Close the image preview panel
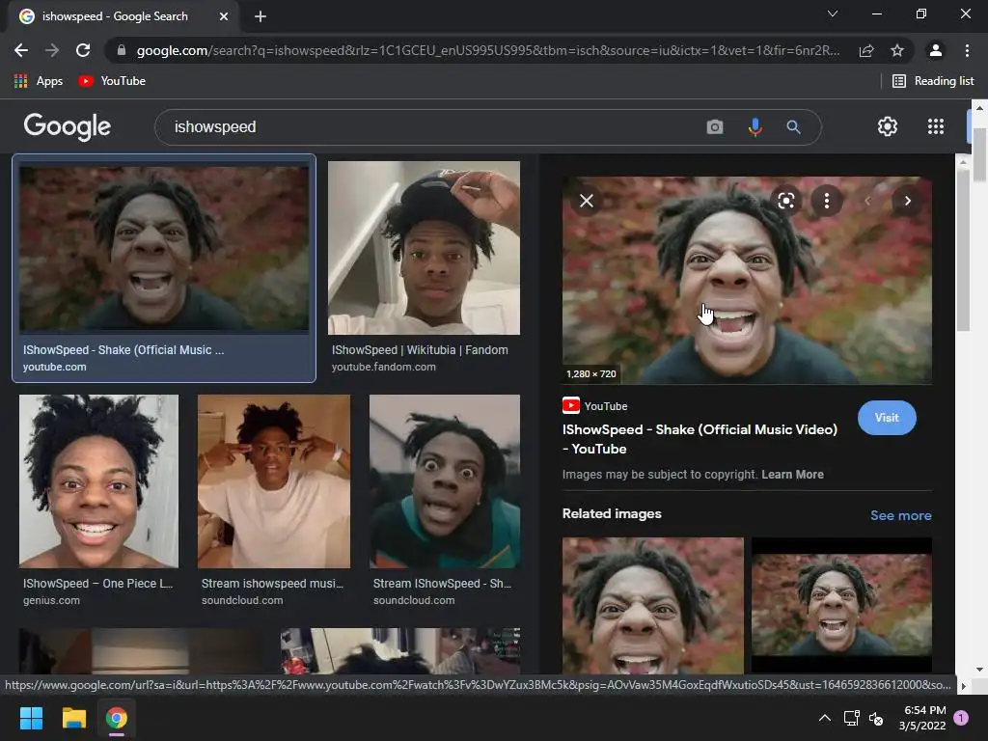This screenshot has width=988, height=741. [587, 201]
